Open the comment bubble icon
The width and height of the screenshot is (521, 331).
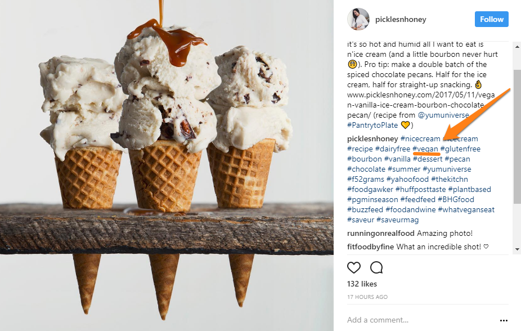376,267
